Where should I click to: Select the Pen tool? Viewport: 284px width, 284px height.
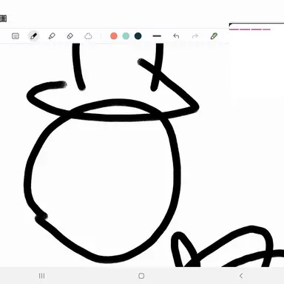point(33,36)
